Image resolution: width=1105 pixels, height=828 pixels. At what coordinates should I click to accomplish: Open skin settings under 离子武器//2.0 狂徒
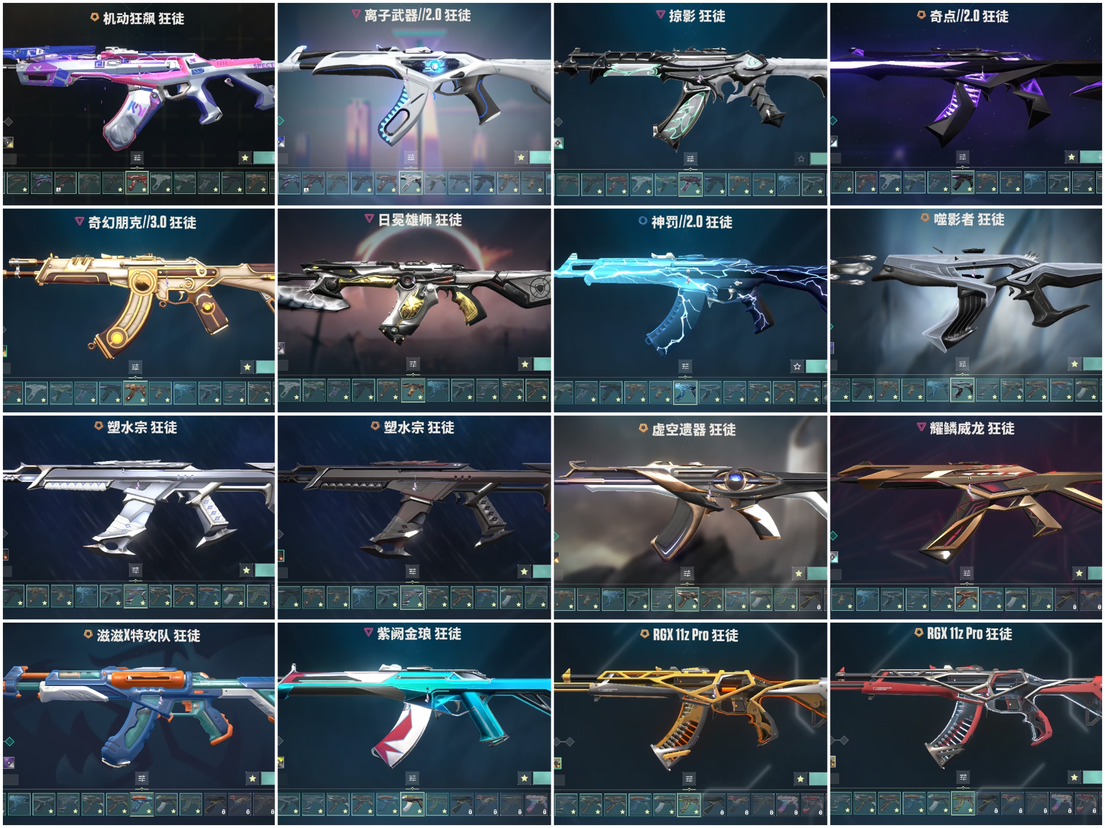pos(411,158)
